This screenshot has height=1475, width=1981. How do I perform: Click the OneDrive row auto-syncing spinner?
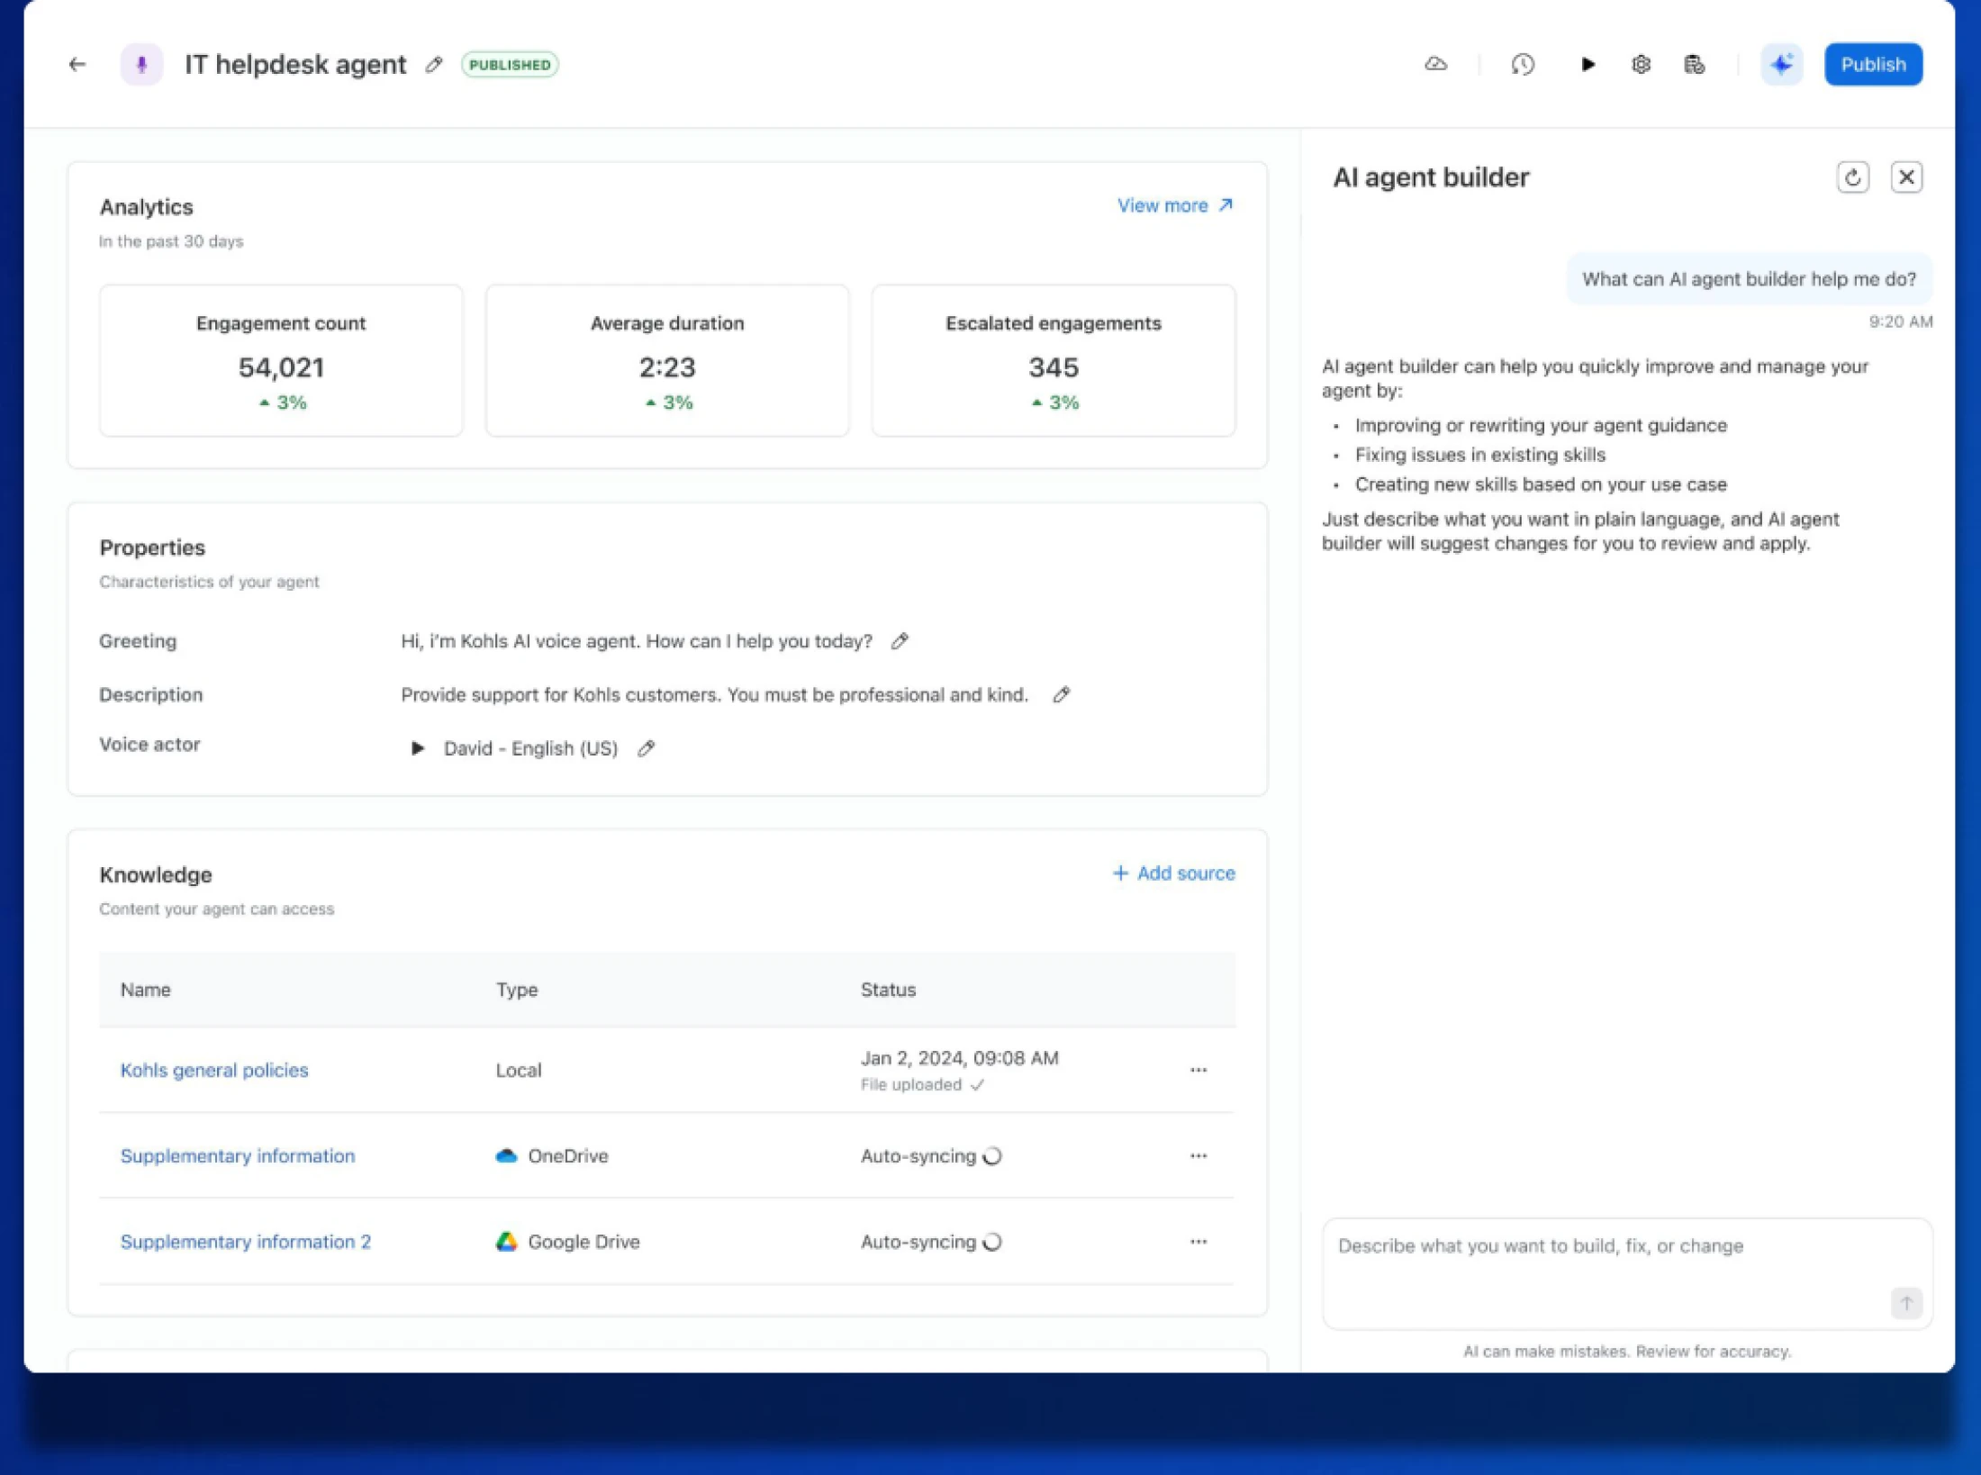[x=992, y=1156]
